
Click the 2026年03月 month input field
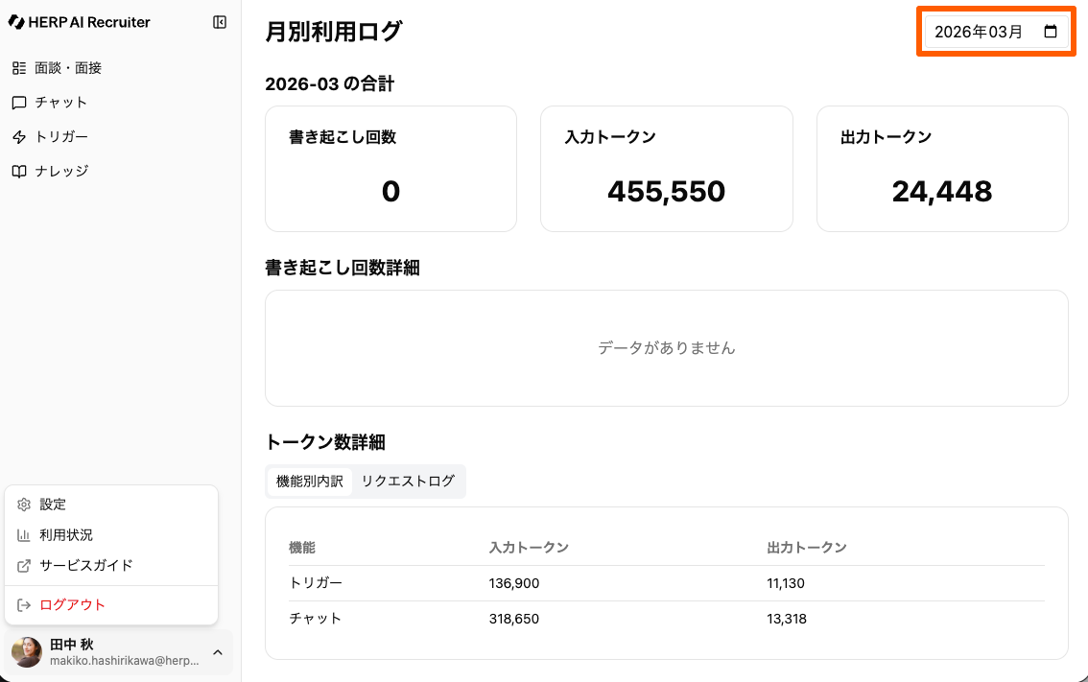[x=979, y=32]
